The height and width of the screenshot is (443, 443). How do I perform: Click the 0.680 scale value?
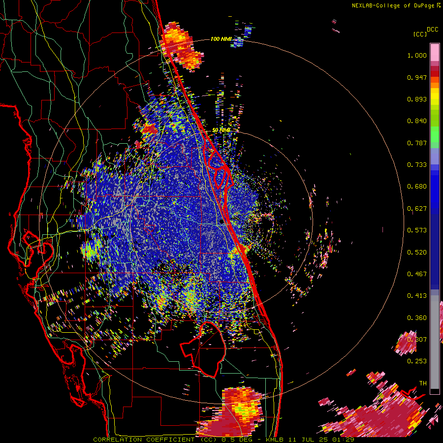click(x=417, y=187)
